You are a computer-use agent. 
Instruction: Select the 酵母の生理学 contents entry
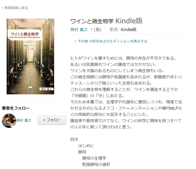[94, 158]
